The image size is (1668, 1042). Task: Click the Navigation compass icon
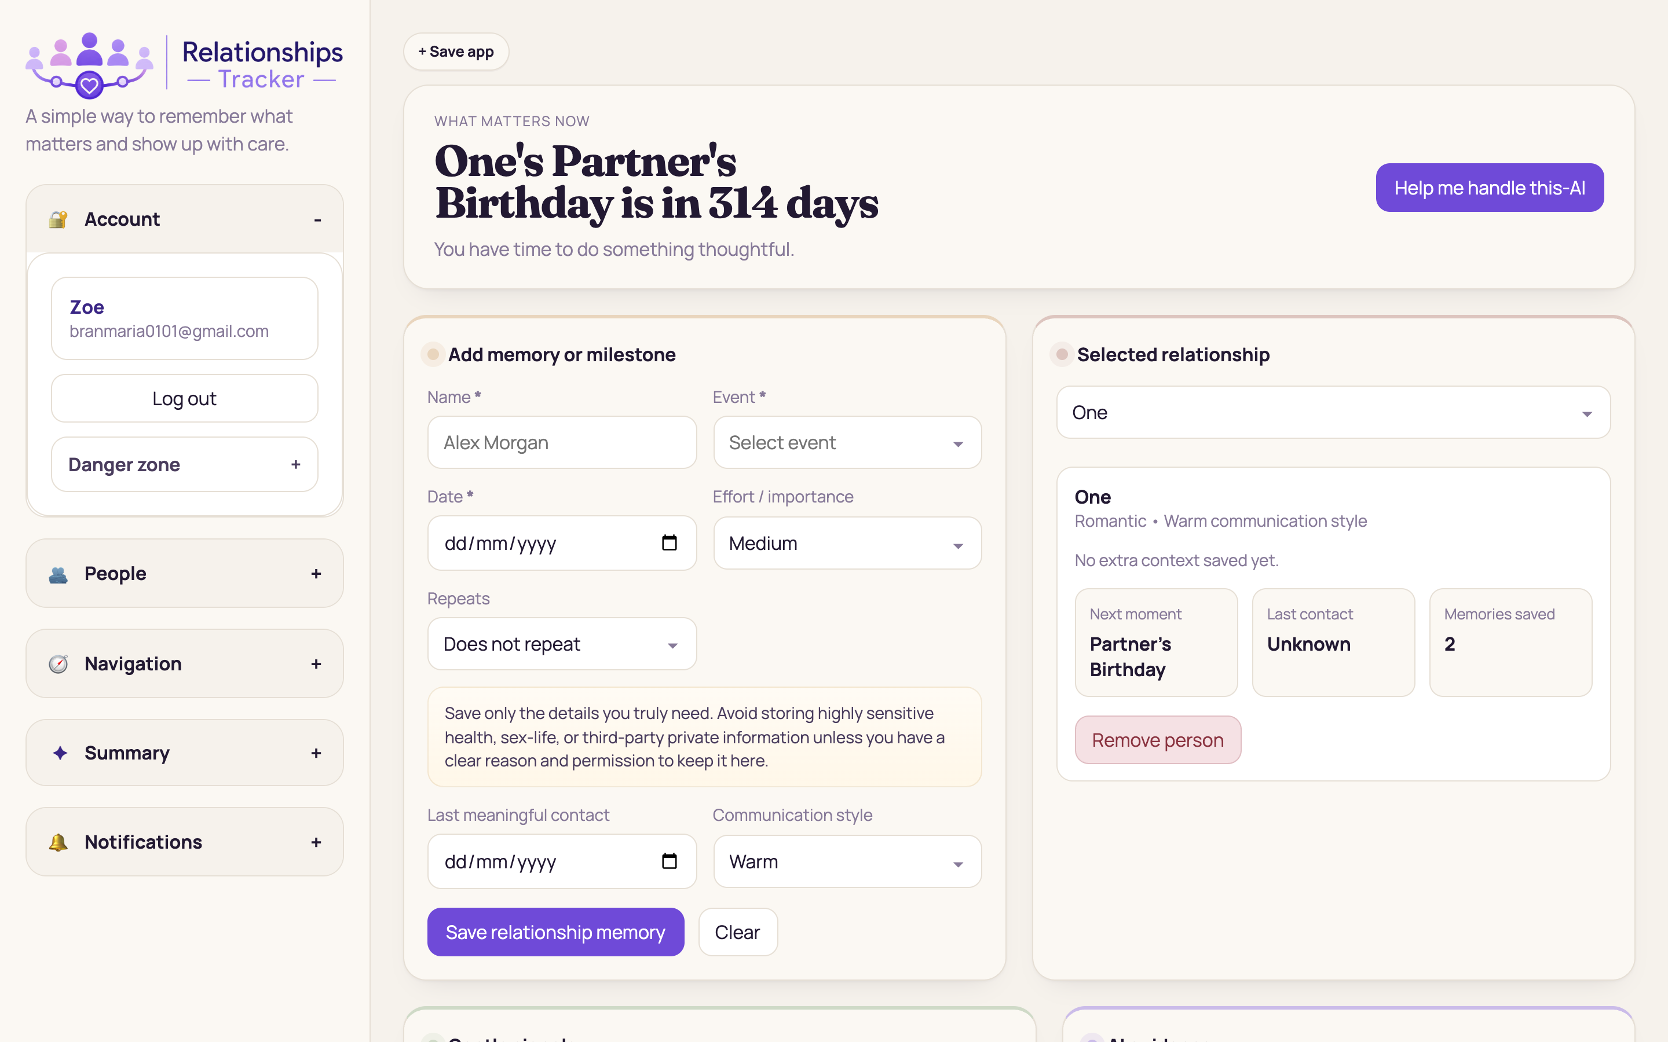(x=58, y=665)
